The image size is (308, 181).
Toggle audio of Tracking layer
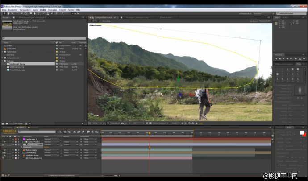click(5, 155)
